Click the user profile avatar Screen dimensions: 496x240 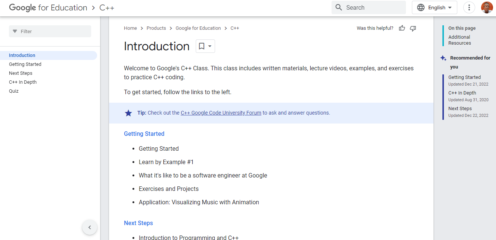coord(487,7)
